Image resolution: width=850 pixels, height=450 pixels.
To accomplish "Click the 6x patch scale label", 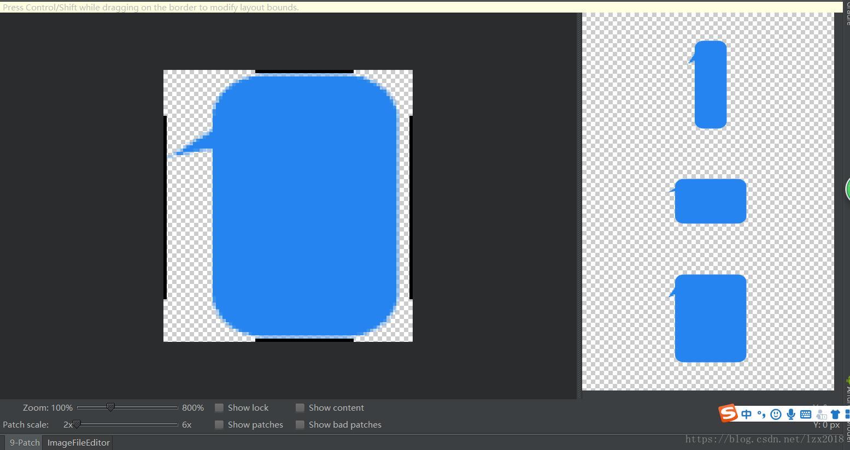I will point(187,424).
